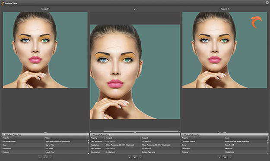The height and width of the screenshot is (161, 270).
Task: Select application/vnd.adobe.photoshop value in left table
Action: (x=57, y=142)
